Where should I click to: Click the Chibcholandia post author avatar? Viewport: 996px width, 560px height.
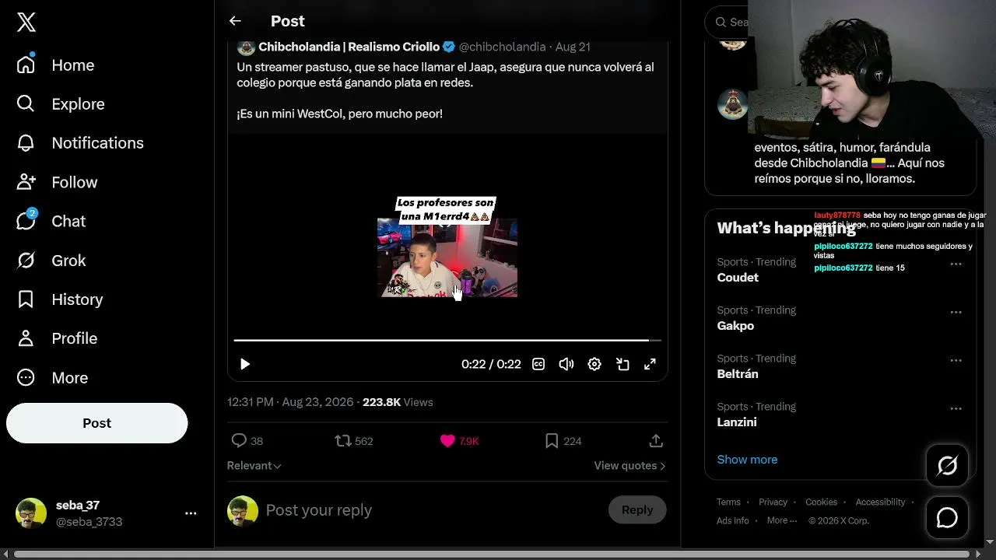[246, 47]
